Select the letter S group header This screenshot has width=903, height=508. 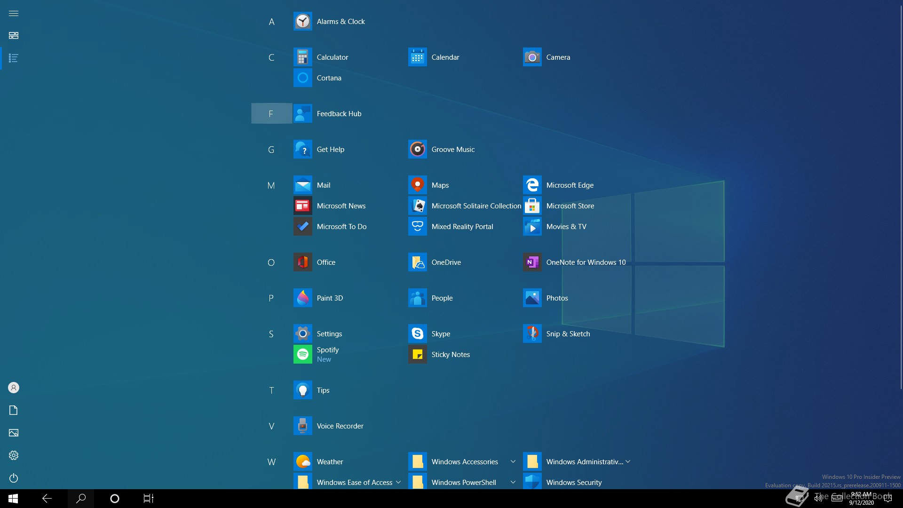[271, 334]
